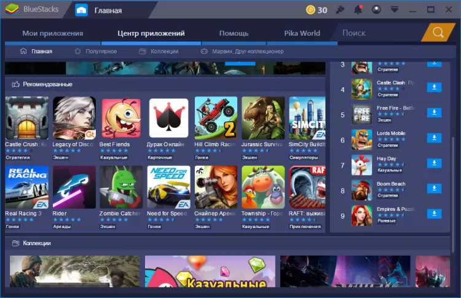
Task: Click the Boom Beach title text
Action: click(391, 184)
